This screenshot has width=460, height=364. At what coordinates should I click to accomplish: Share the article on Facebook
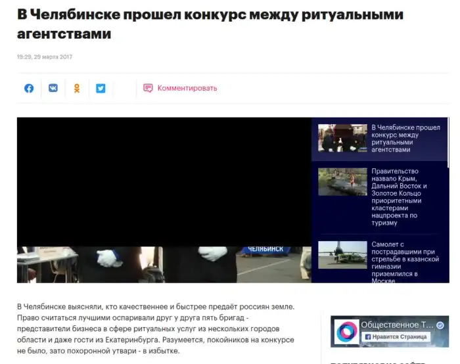(x=29, y=88)
